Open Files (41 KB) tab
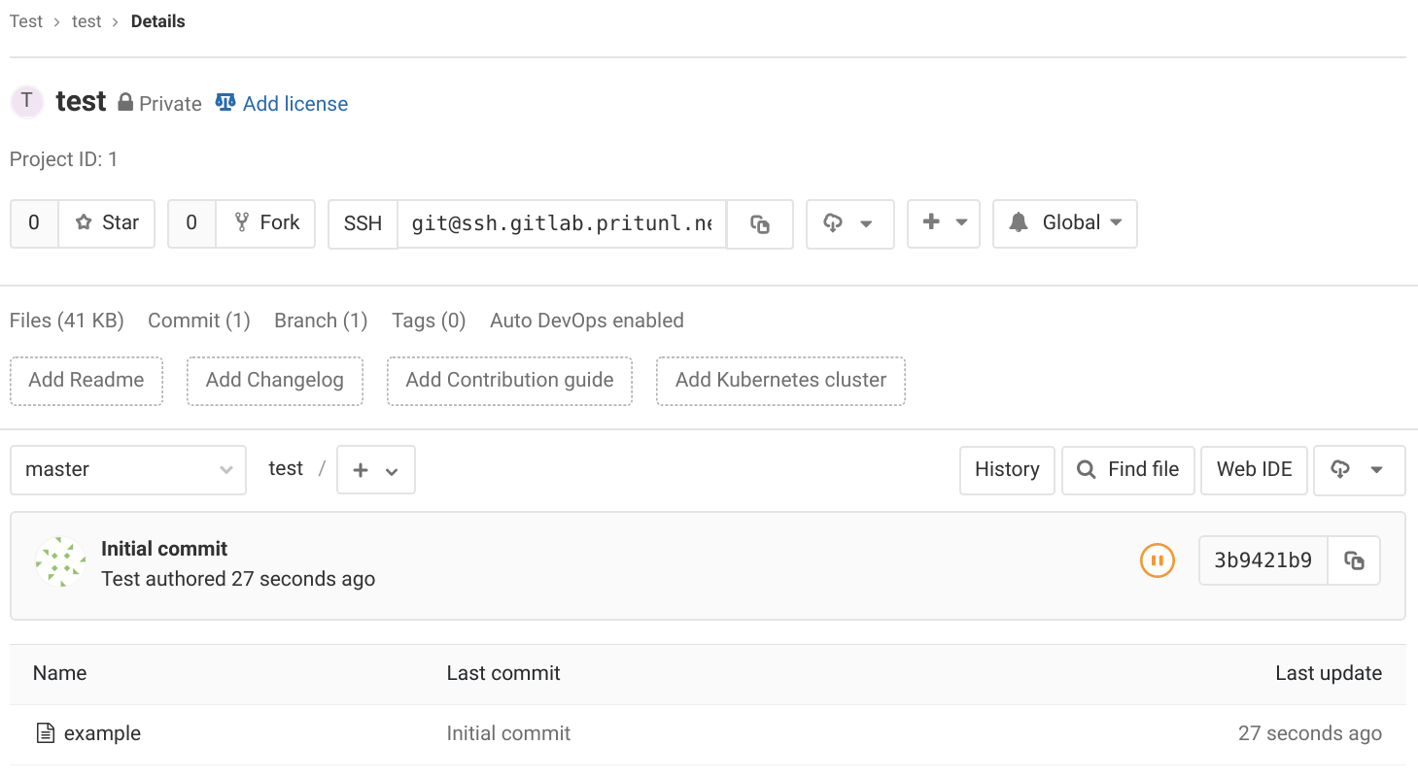The image size is (1418, 779). (67, 321)
